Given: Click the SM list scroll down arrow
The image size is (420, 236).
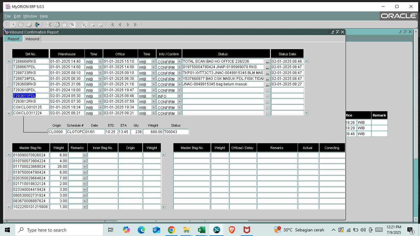Looking at the screenshot, I should 9,113.
